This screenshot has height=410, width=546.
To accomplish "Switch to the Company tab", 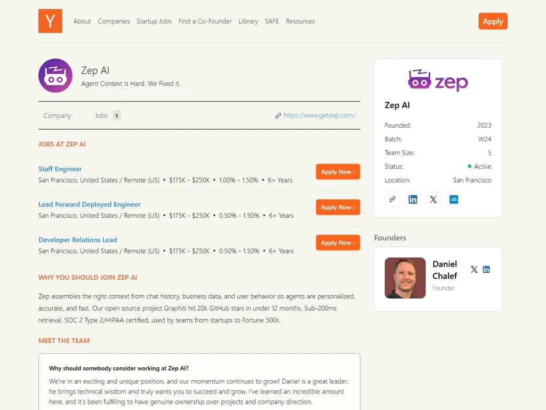I will tap(57, 115).
